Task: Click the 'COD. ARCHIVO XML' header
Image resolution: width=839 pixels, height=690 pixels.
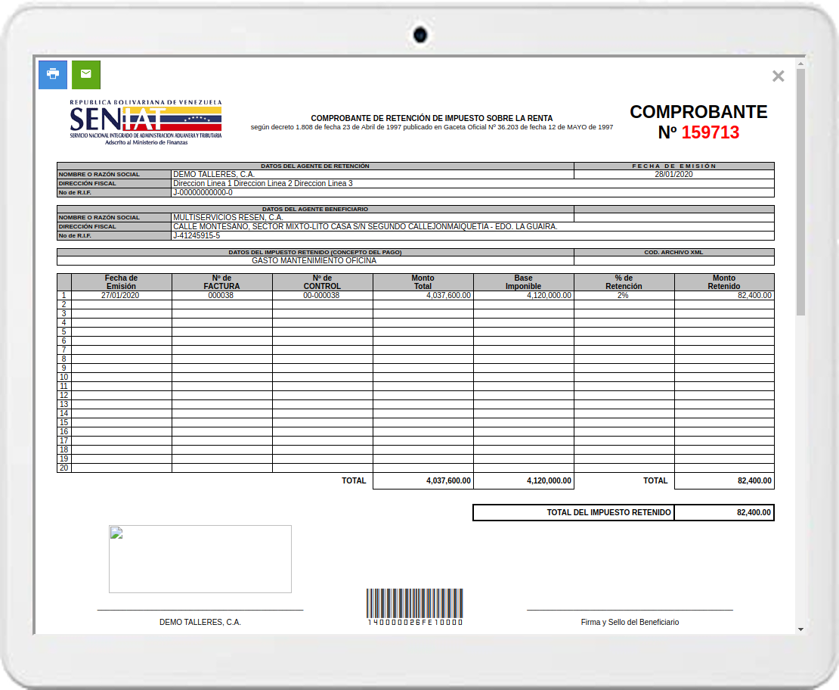Action: tap(673, 253)
